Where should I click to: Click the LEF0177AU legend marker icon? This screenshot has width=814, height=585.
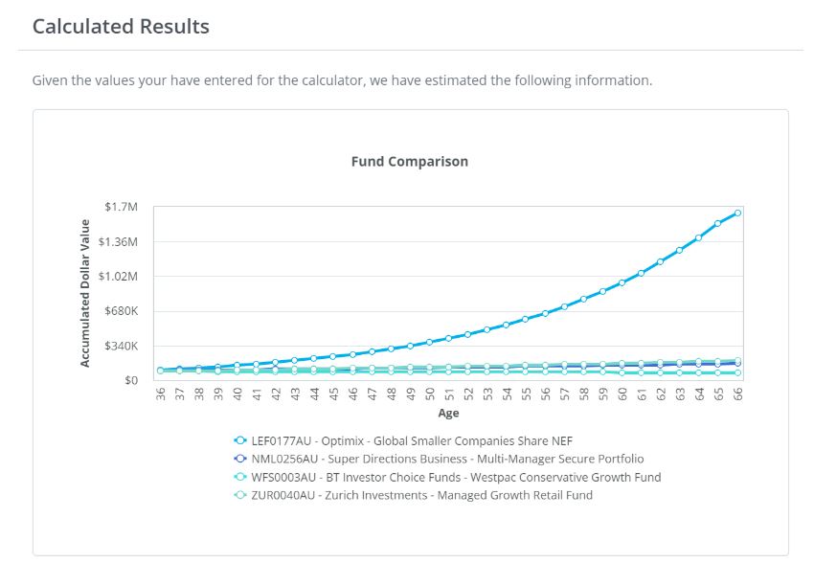(240, 440)
